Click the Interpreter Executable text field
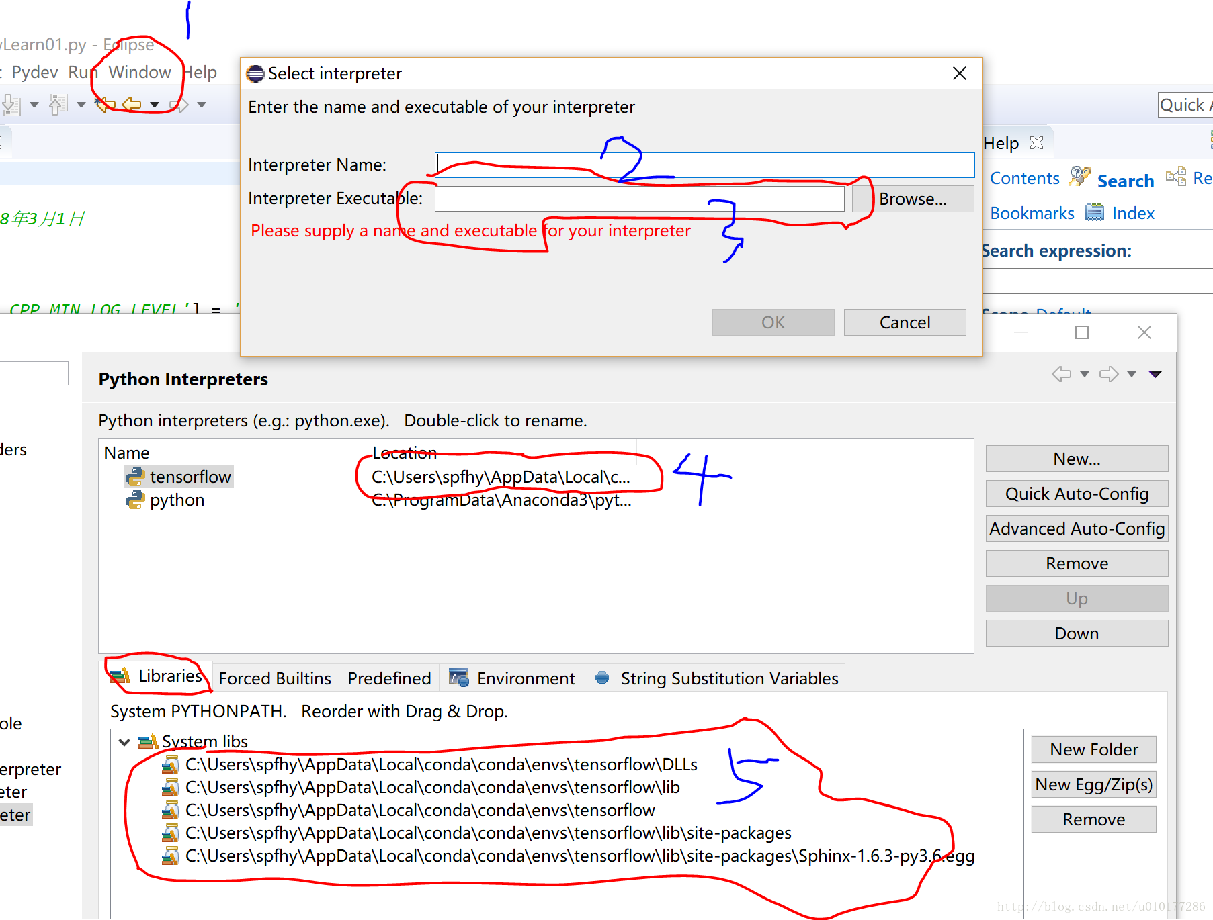1213x920 pixels. 639,199
